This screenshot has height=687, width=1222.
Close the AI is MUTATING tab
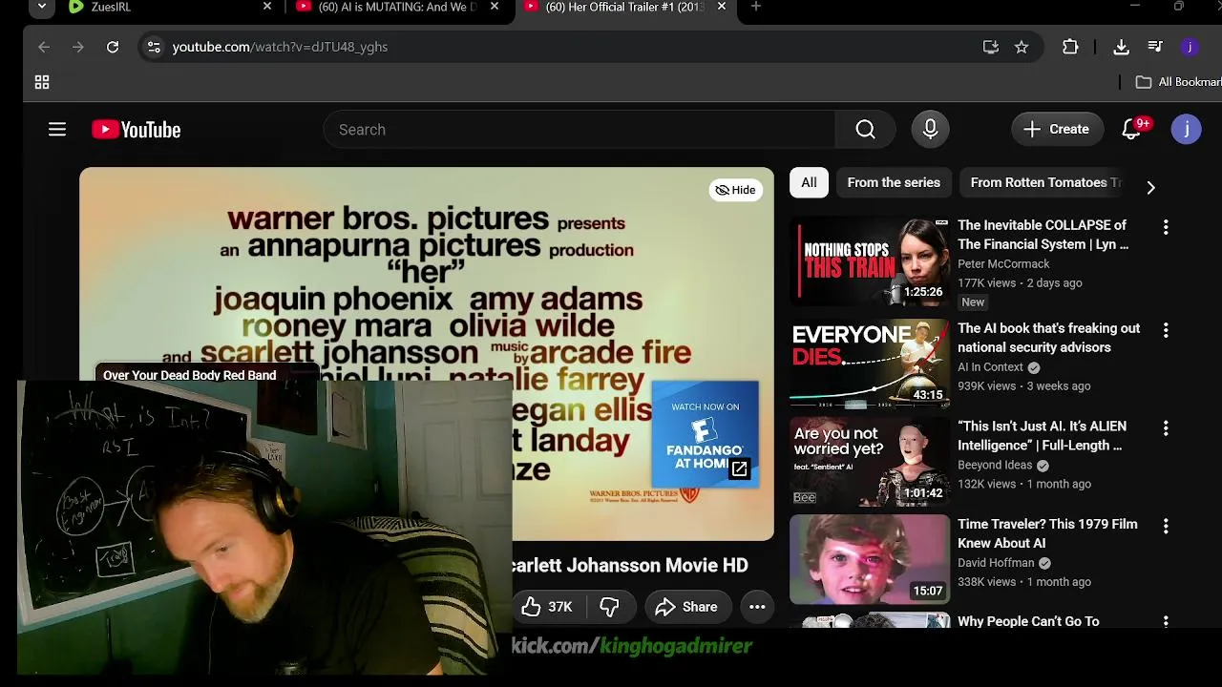(495, 7)
